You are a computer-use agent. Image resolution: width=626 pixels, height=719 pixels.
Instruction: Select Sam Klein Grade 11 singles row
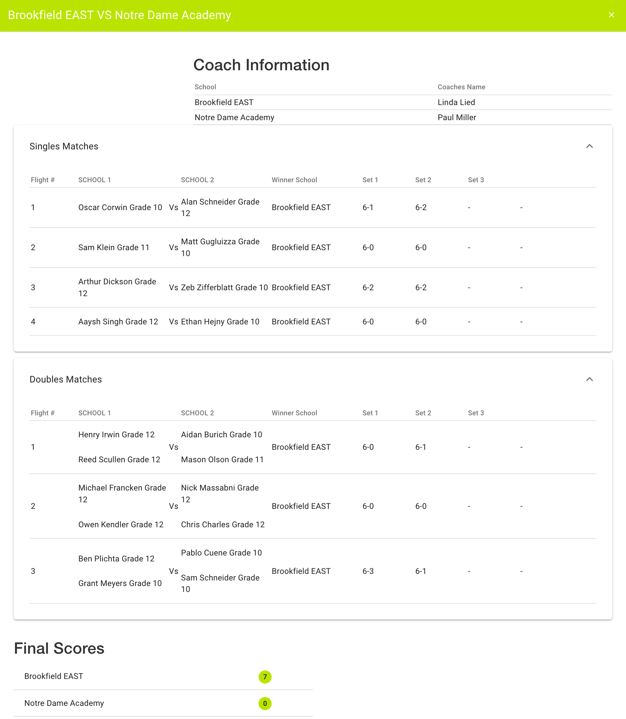(114, 248)
